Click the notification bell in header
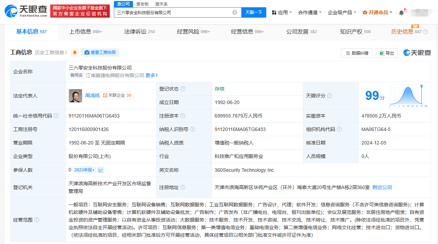The image size is (438, 244). pyautogui.click(x=401, y=12)
